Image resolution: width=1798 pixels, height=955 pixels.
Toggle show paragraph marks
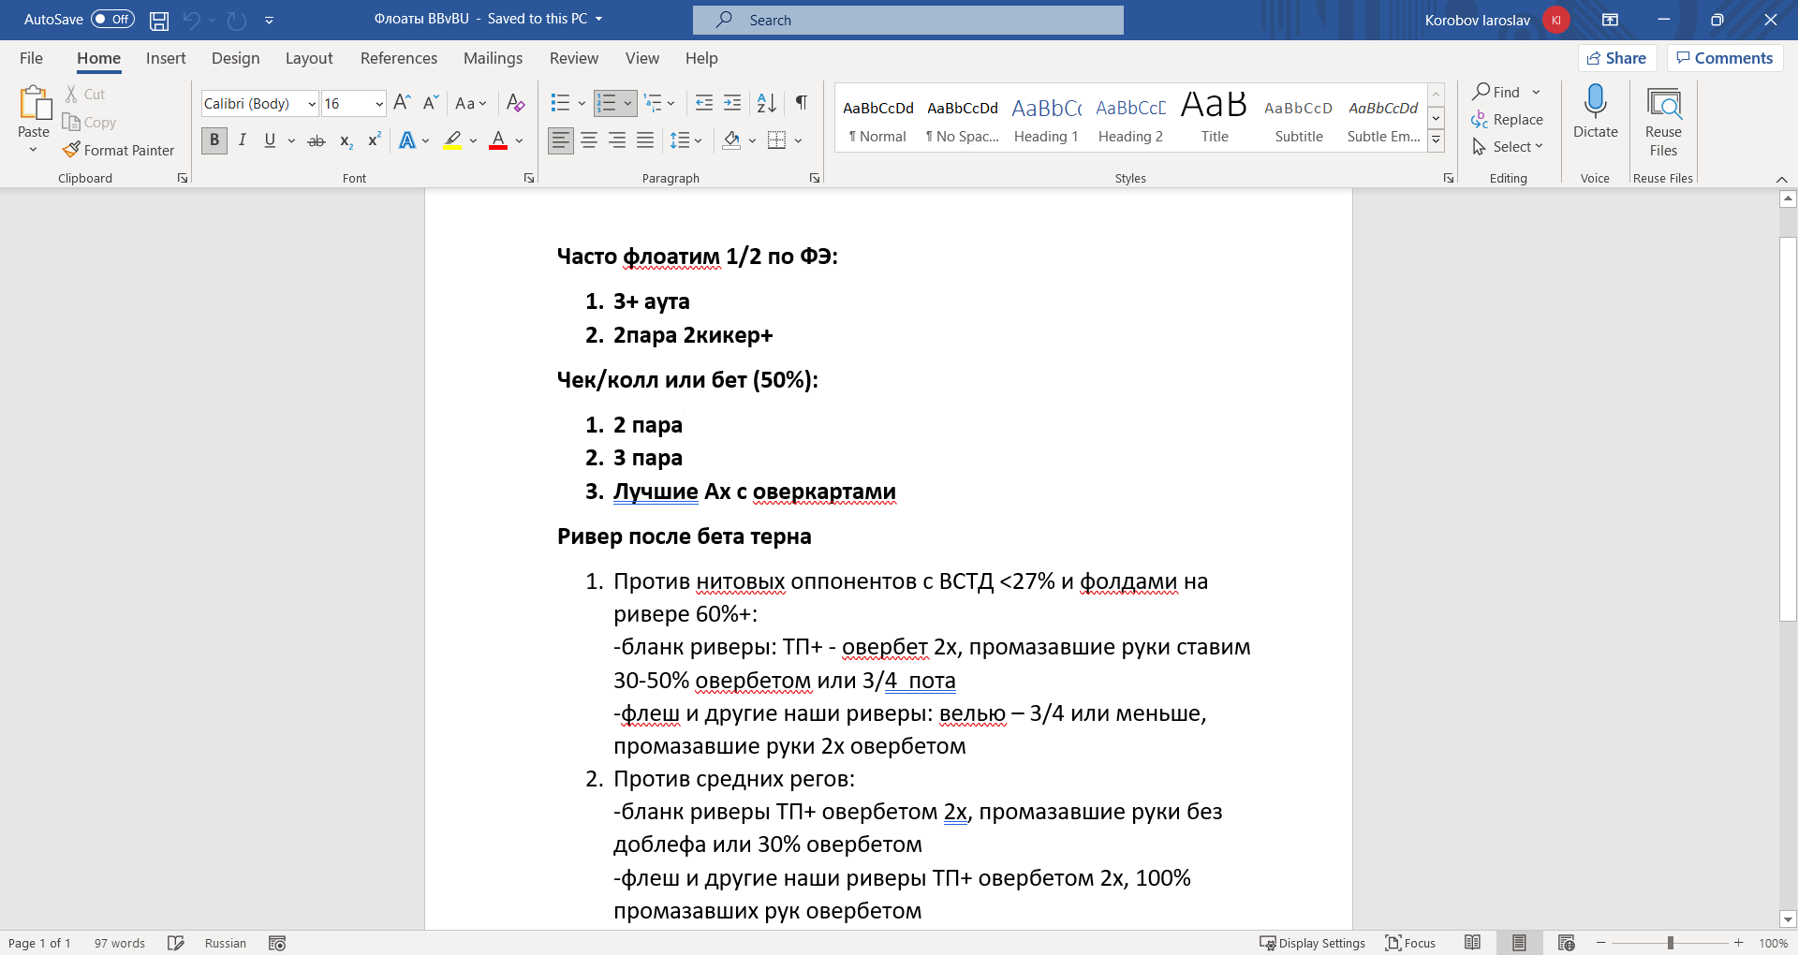[802, 103]
